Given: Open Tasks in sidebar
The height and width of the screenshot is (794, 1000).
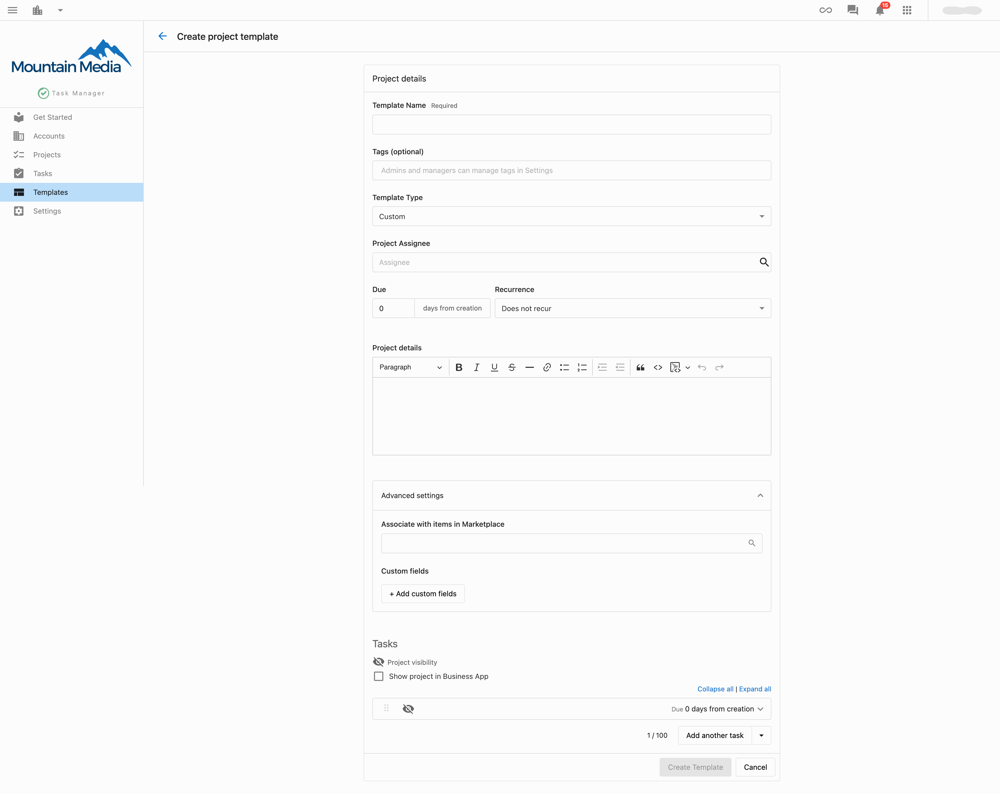Looking at the screenshot, I should click(72, 173).
